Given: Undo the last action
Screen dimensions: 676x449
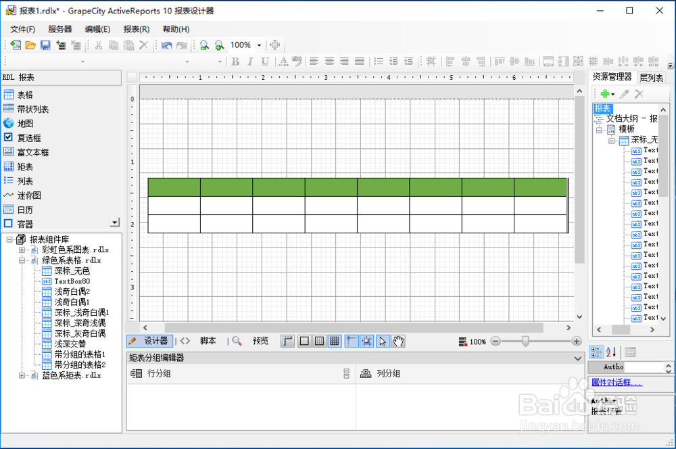Looking at the screenshot, I should [167, 45].
